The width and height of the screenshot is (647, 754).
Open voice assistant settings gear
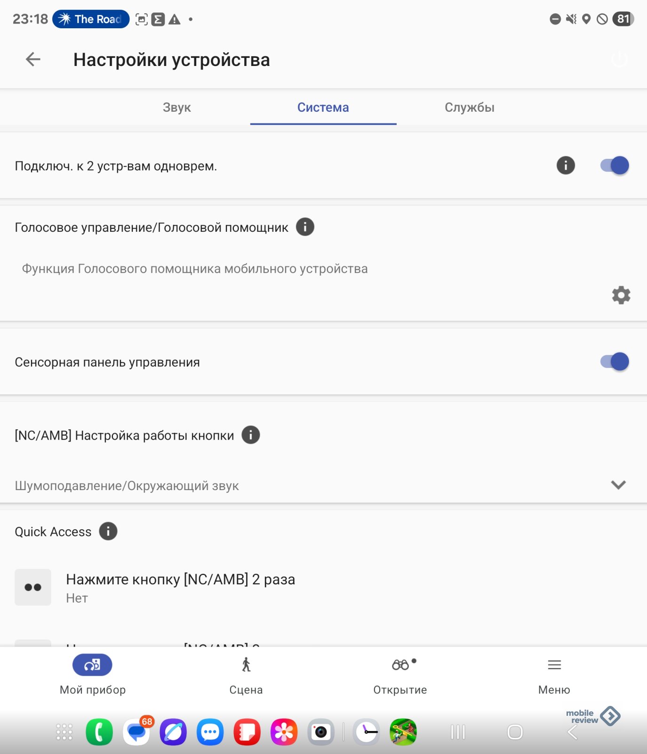(621, 295)
